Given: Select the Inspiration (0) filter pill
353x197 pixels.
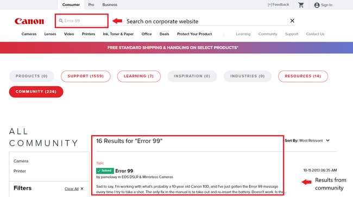Looking at the screenshot, I should coord(192,76).
